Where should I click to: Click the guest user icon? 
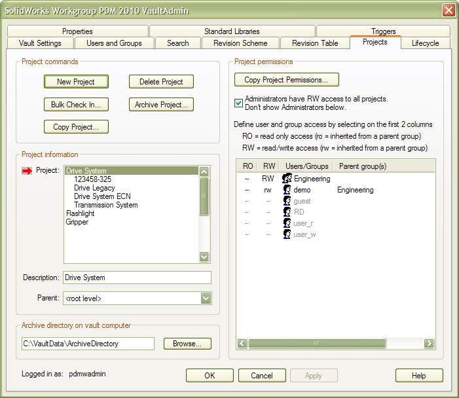287,201
